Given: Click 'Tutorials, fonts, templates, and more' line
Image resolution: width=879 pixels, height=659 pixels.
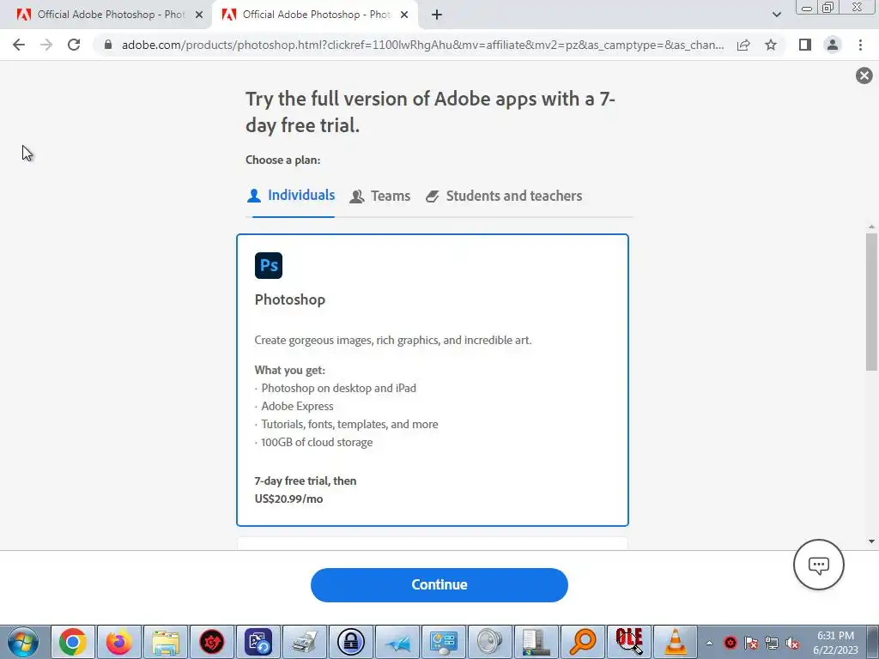Looking at the screenshot, I should coord(350,424).
